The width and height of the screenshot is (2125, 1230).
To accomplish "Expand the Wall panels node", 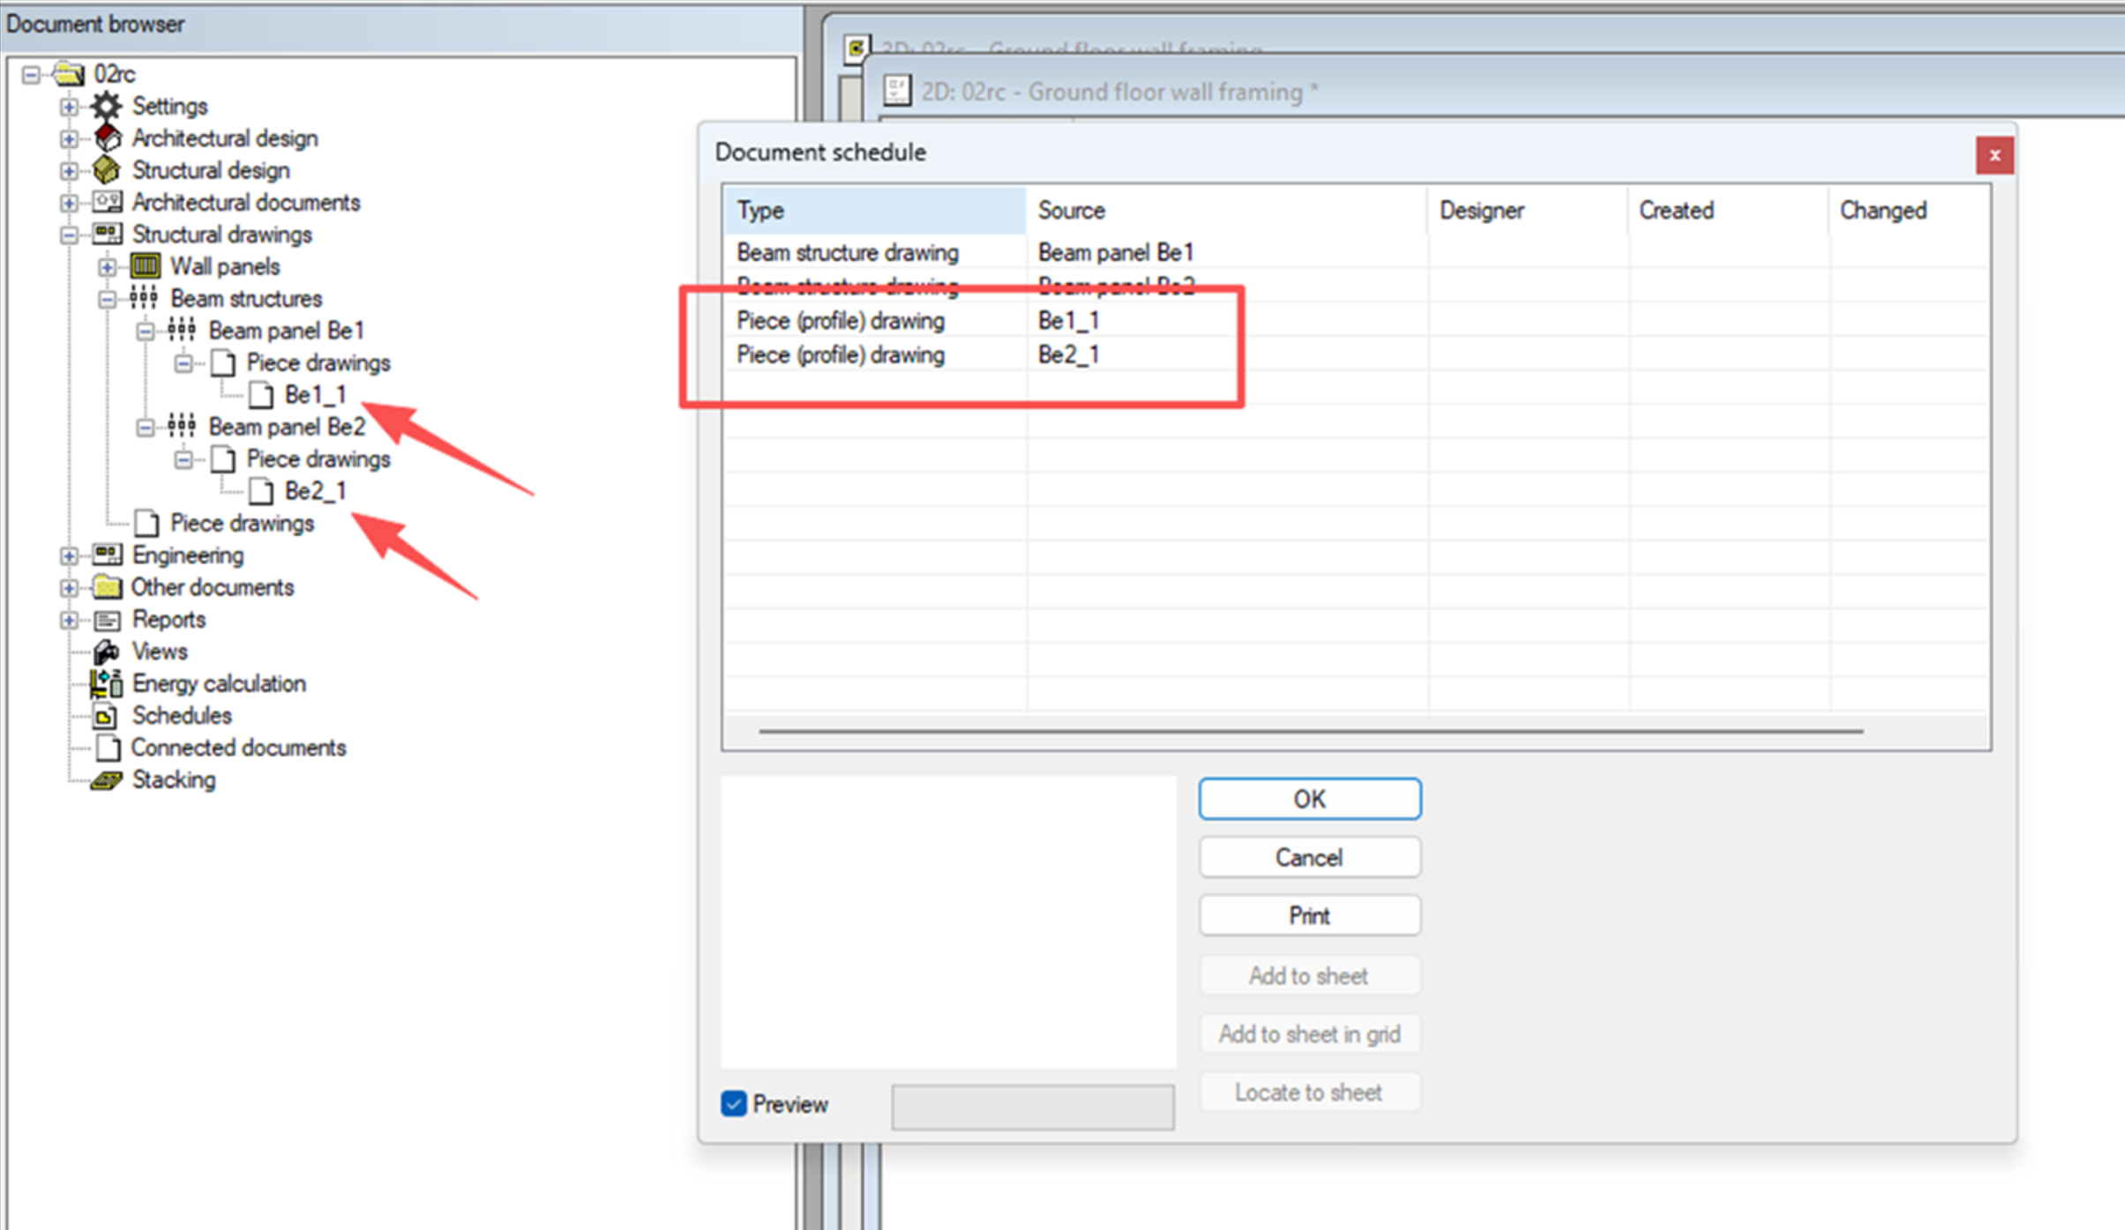I will [x=107, y=266].
